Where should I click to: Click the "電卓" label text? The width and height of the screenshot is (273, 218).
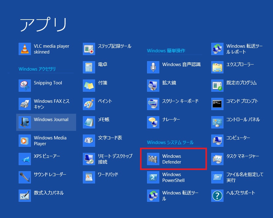click(x=102, y=65)
